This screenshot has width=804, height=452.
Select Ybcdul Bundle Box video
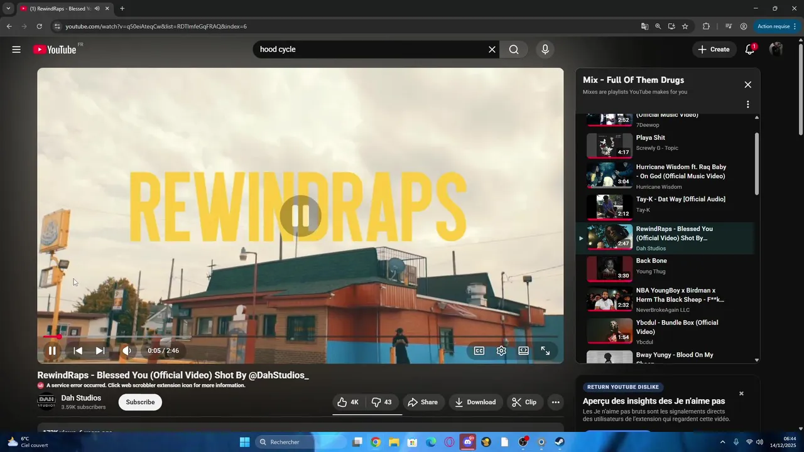[x=669, y=331]
